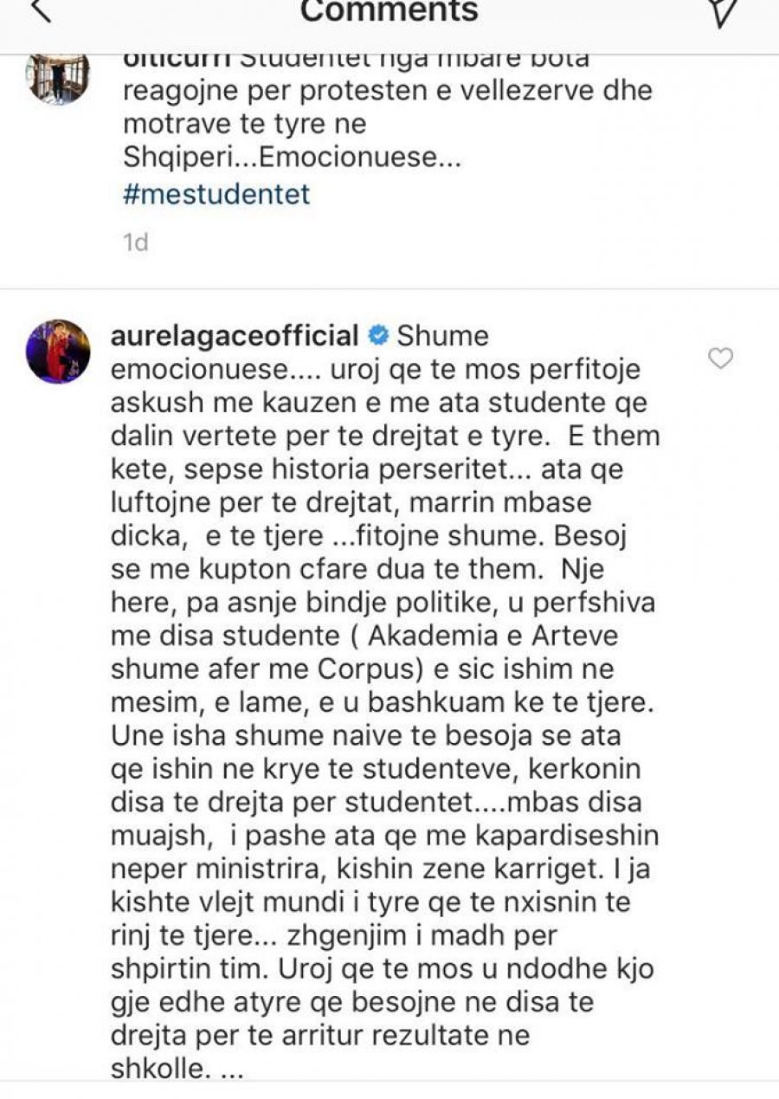
Task: Open olticurri's profile picture
Action: pos(58,79)
